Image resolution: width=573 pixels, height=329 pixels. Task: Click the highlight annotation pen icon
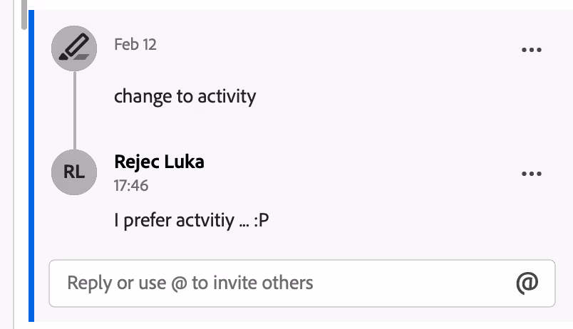[74, 48]
